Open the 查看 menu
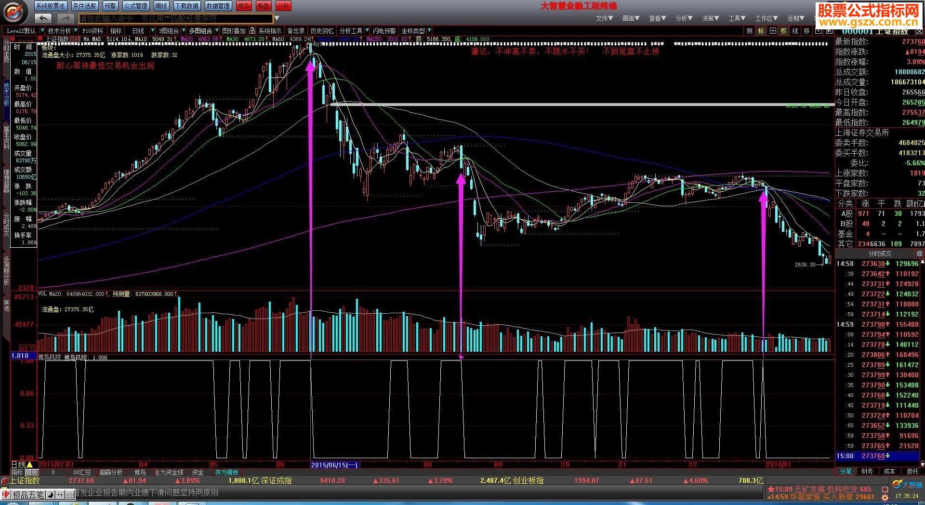 click(657, 18)
